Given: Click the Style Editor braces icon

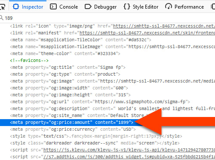Looking at the screenshot, I should pos(127,7).
